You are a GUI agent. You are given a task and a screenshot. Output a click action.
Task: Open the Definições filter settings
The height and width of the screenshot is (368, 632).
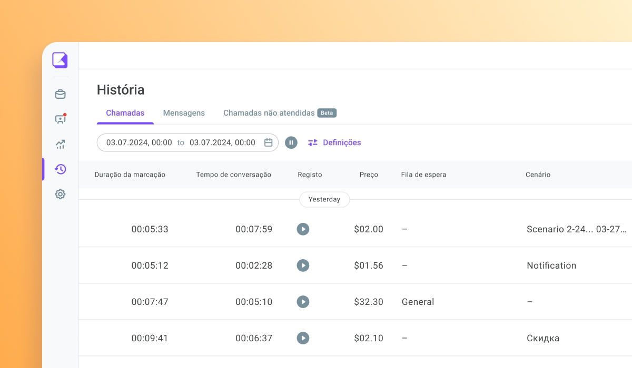click(335, 142)
